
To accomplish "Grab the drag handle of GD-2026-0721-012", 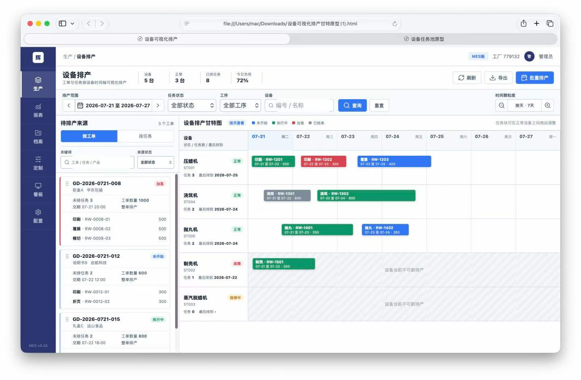I will pyautogui.click(x=67, y=256).
